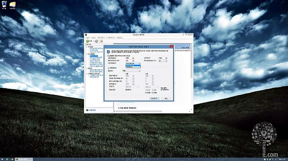Adjust the vertical lines spinner arrows
This screenshot has height=161, width=288.
click(166, 58)
